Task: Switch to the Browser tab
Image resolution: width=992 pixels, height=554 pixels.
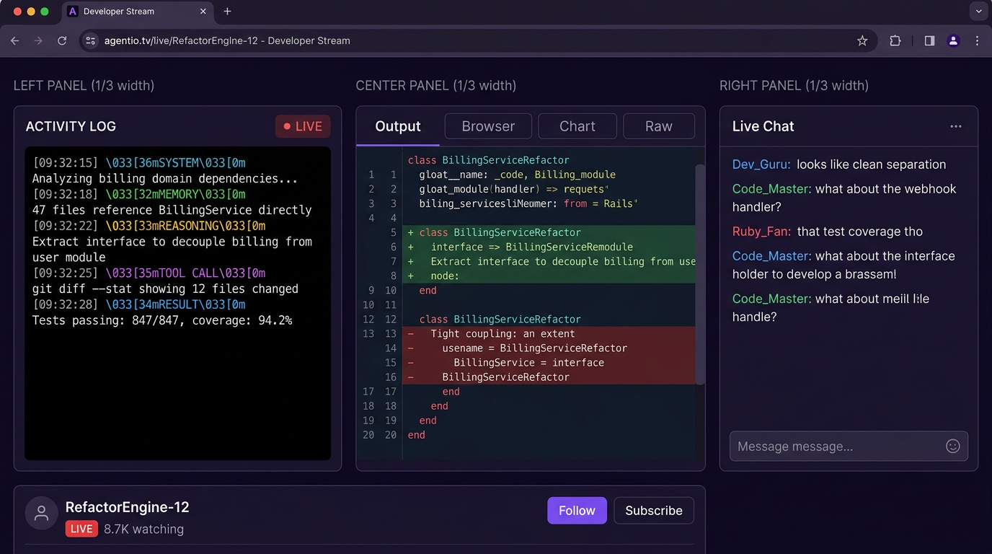Action: [x=488, y=126]
